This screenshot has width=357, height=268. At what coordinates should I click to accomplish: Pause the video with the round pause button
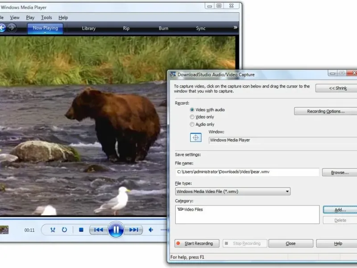(x=116, y=230)
